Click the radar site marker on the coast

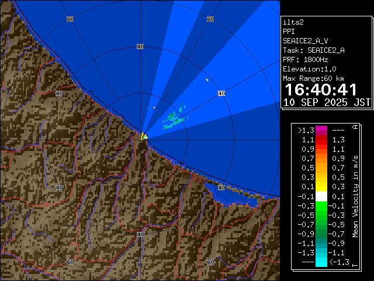tap(143, 136)
